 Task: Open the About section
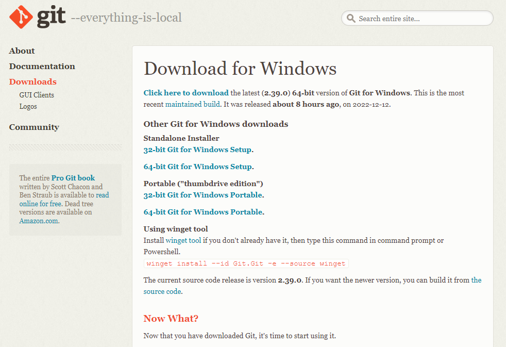click(x=22, y=51)
